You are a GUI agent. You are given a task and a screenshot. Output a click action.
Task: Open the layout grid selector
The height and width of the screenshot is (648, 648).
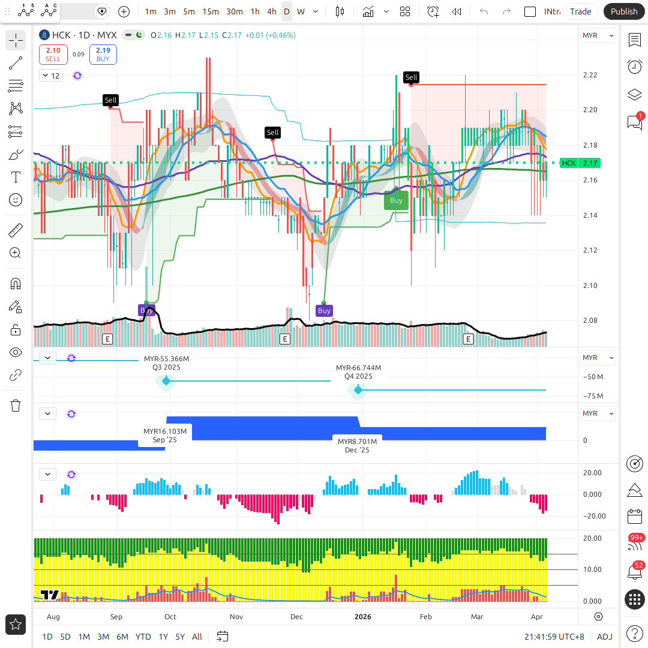click(x=405, y=11)
